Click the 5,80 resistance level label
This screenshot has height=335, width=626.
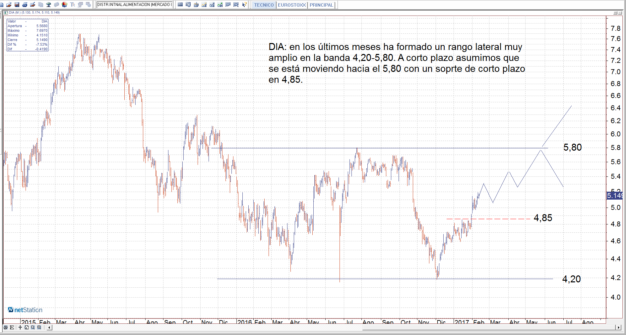(572, 147)
